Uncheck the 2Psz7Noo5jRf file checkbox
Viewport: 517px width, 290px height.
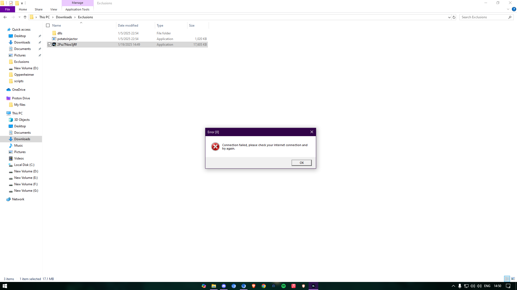pyautogui.click(x=50, y=45)
